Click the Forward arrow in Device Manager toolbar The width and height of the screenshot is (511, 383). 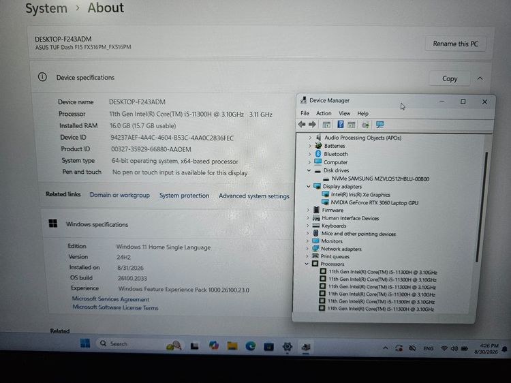(312, 124)
